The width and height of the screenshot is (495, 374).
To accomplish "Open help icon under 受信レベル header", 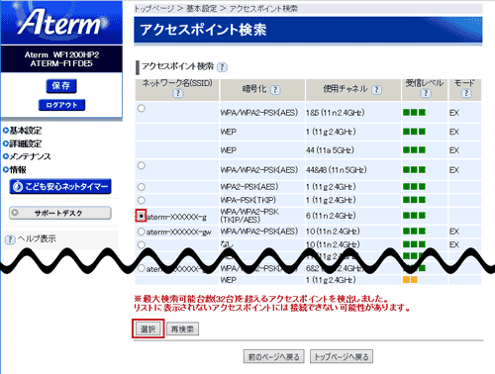I will pos(426,93).
